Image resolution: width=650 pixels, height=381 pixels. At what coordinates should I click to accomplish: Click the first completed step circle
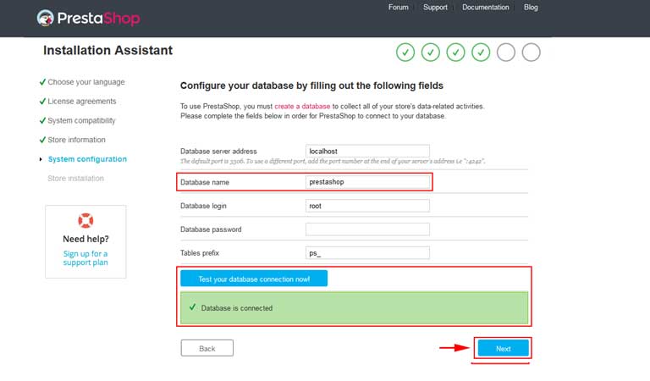(x=405, y=52)
